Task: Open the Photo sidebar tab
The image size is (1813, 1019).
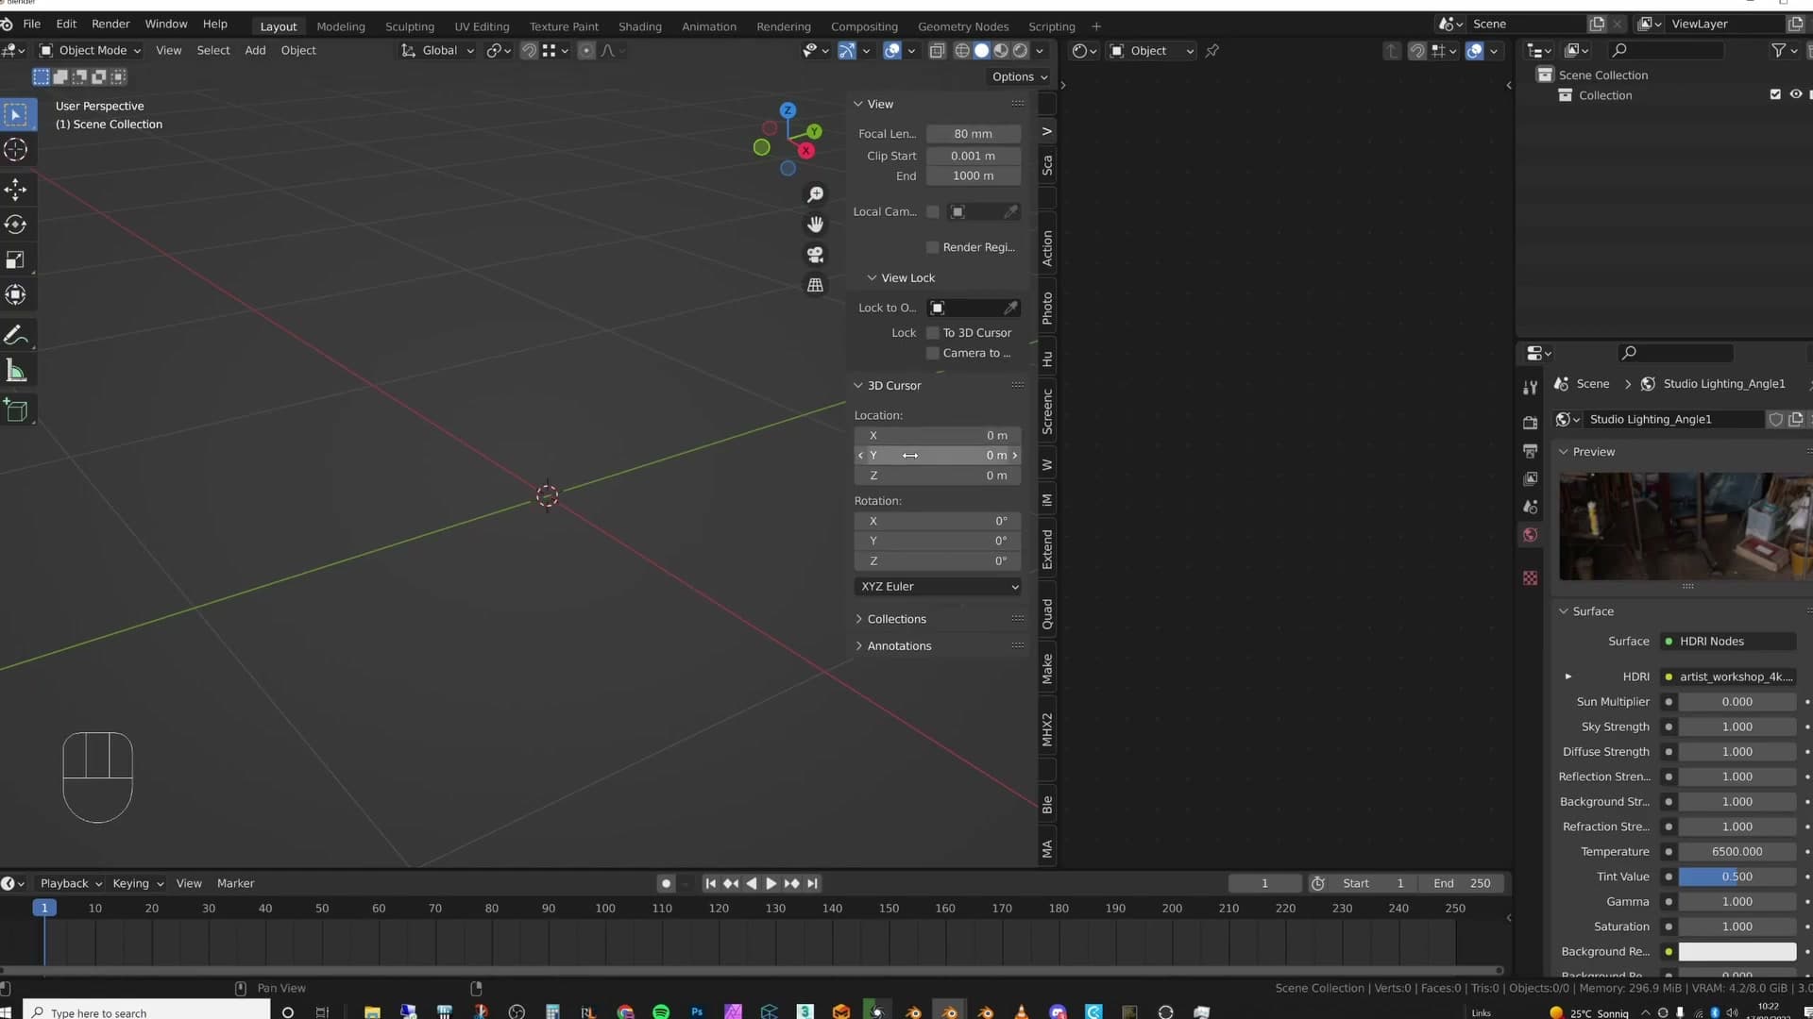Action: click(x=1047, y=308)
